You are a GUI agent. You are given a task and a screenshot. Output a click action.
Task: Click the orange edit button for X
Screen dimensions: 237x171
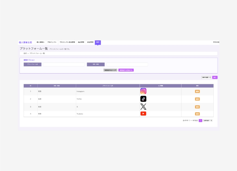[x=197, y=107]
